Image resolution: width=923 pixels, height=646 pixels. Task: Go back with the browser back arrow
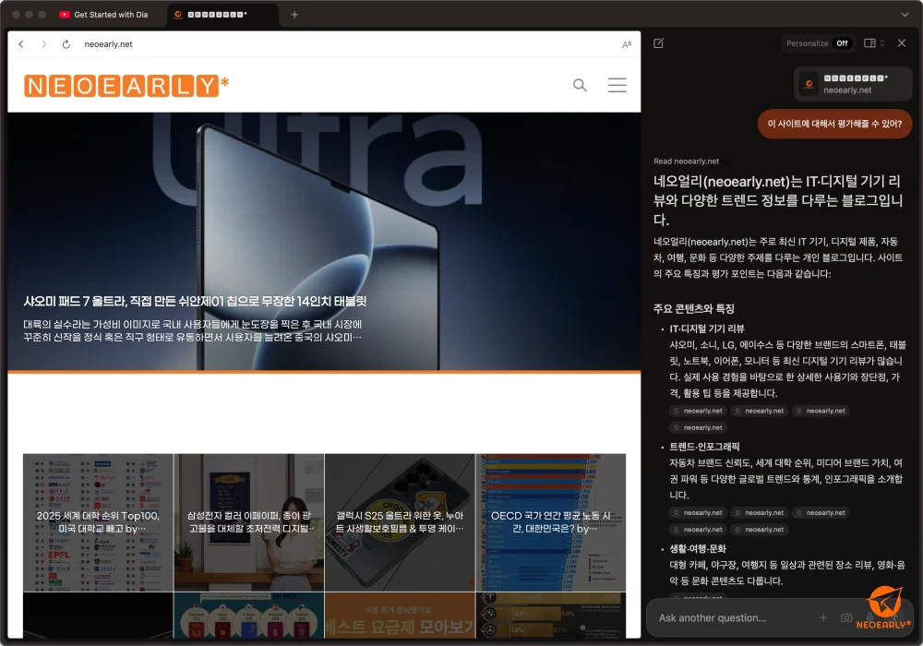pos(21,44)
